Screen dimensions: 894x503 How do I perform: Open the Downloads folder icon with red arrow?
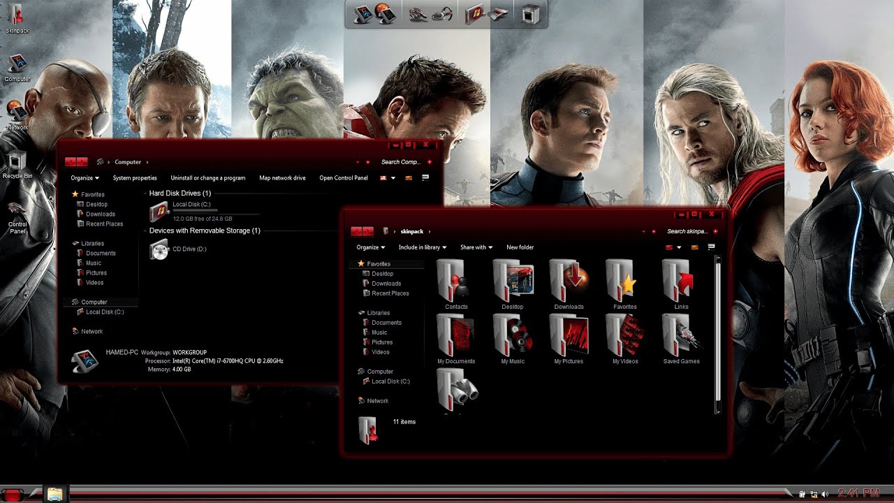tap(569, 284)
